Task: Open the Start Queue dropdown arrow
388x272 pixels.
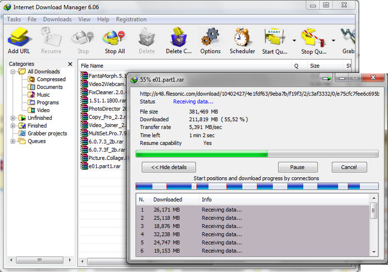Action: pos(294,41)
